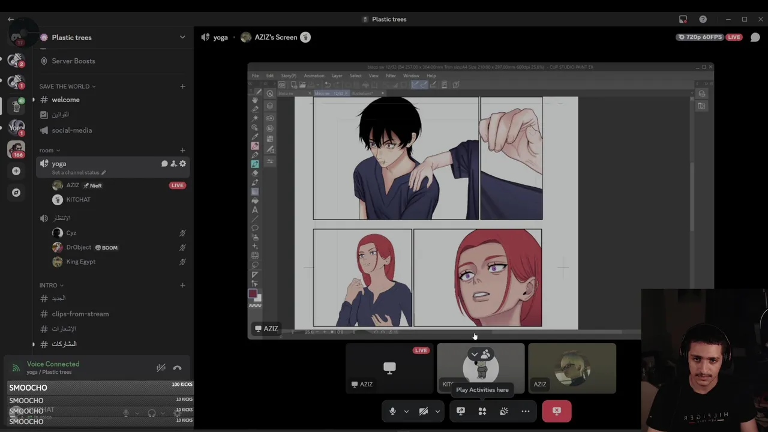The image size is (768, 432).
Task: Click Set a channel status
Action: (79, 173)
